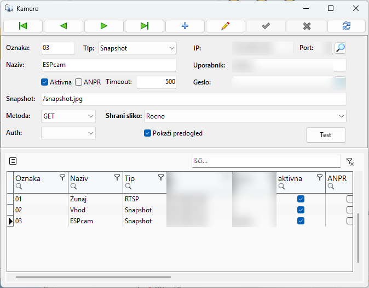Click search icon under Naziv header
The height and width of the screenshot is (288, 369).
tap(74, 187)
